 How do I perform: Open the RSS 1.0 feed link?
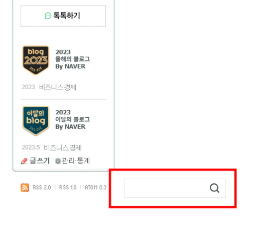click(68, 188)
